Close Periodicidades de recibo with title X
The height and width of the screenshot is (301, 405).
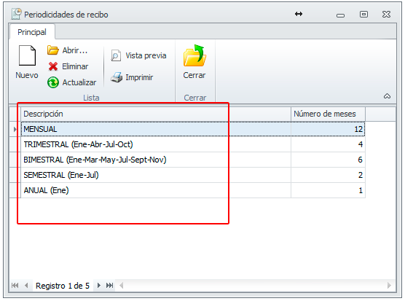[x=386, y=14]
